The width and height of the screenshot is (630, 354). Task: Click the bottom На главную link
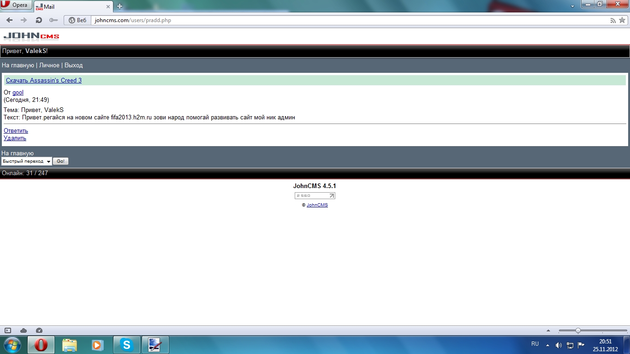(x=18, y=153)
